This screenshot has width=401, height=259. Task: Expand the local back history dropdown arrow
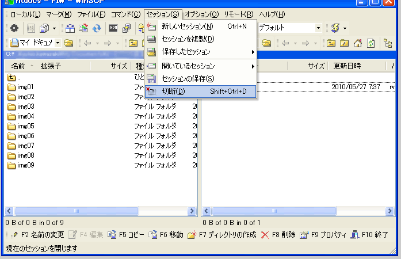(97, 44)
